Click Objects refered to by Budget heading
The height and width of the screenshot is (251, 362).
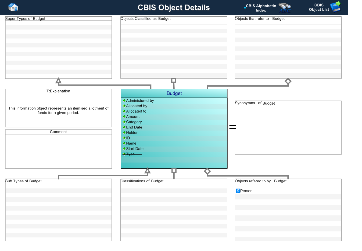pos(261,181)
